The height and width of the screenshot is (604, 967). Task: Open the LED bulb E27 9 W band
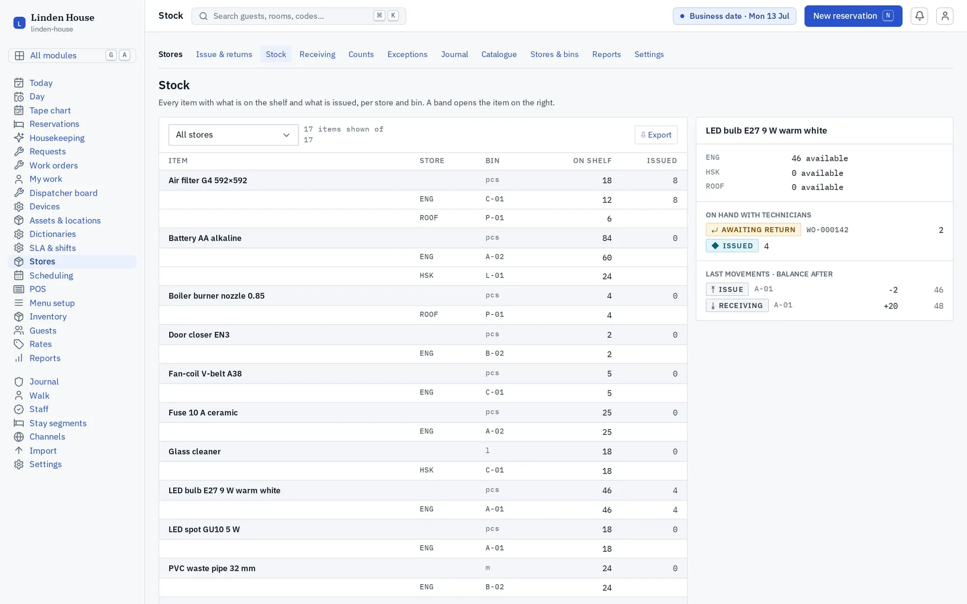pyautogui.click(x=423, y=490)
